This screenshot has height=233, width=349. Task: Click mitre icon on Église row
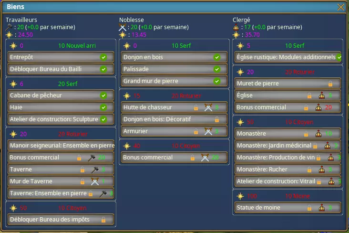[x=322, y=95]
